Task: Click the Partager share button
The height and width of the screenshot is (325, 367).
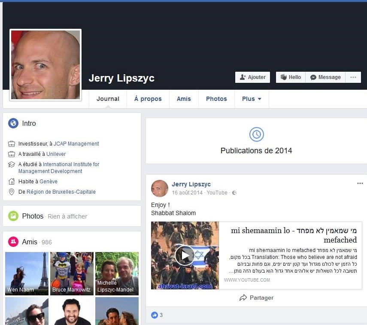Action: coord(256,298)
